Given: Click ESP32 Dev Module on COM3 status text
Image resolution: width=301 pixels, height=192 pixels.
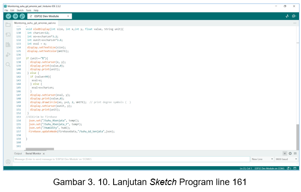Looking at the screenshot, I should click(270, 168).
